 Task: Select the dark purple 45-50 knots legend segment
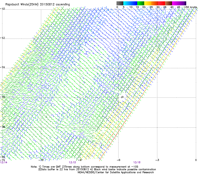pyautogui.click(x=182, y=3)
